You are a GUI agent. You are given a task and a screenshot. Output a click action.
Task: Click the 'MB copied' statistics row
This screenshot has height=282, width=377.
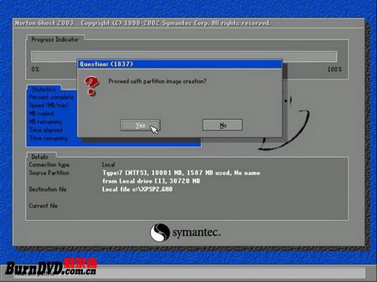(x=41, y=114)
